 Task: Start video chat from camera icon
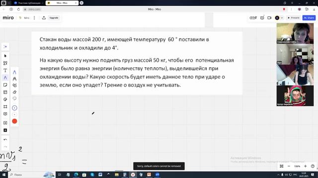point(269,18)
